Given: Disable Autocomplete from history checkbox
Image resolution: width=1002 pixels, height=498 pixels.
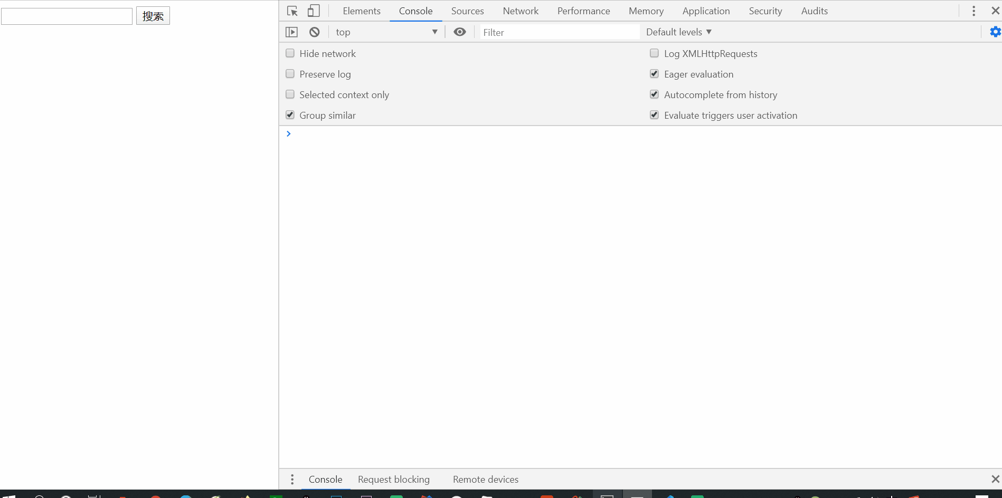Looking at the screenshot, I should click(x=654, y=94).
